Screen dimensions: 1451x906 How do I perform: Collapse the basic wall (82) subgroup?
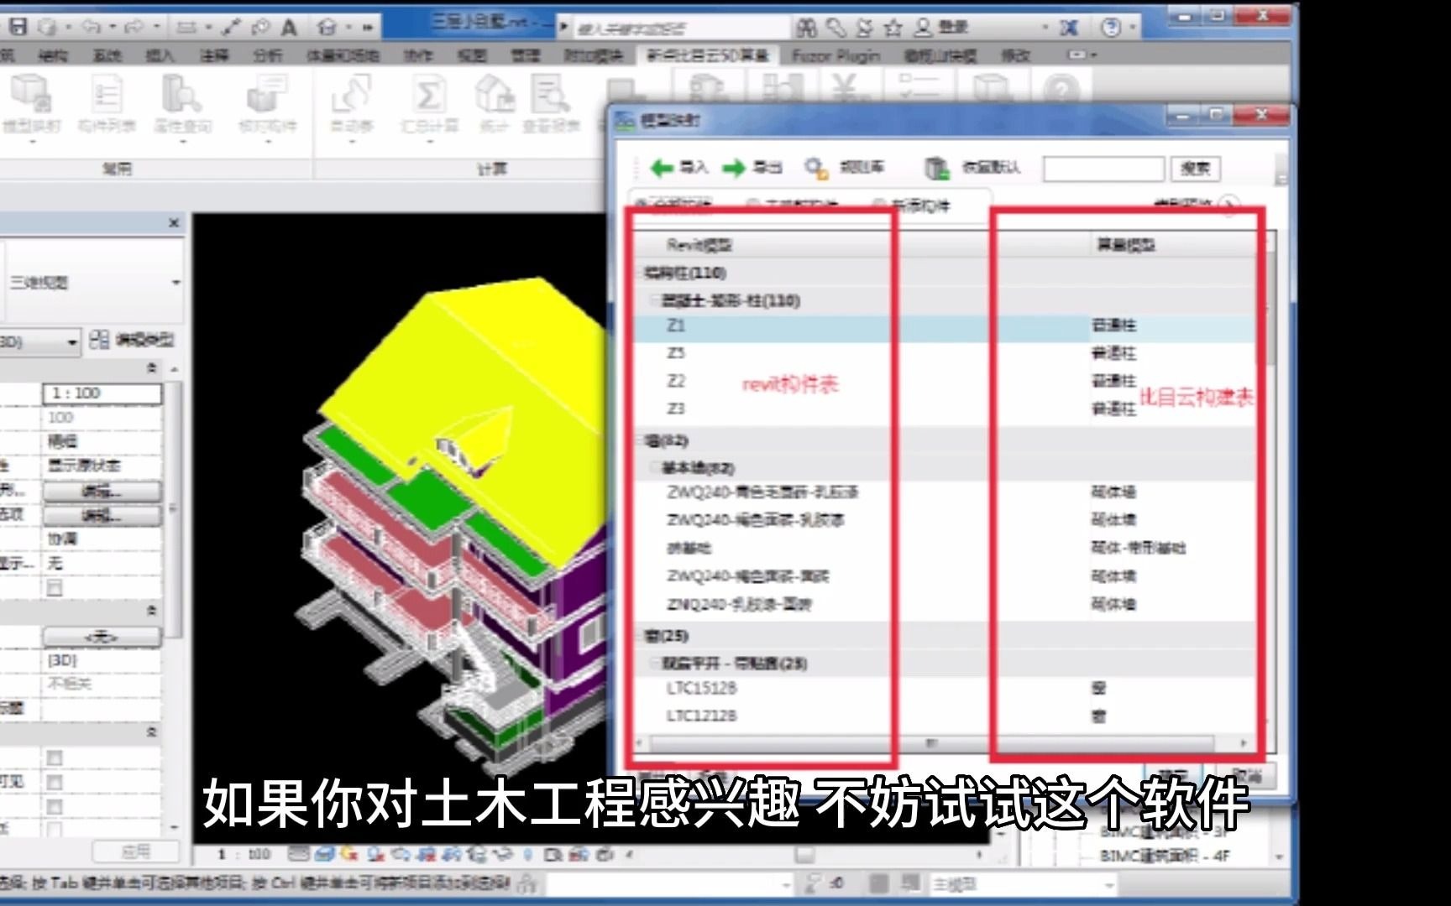[x=656, y=468]
